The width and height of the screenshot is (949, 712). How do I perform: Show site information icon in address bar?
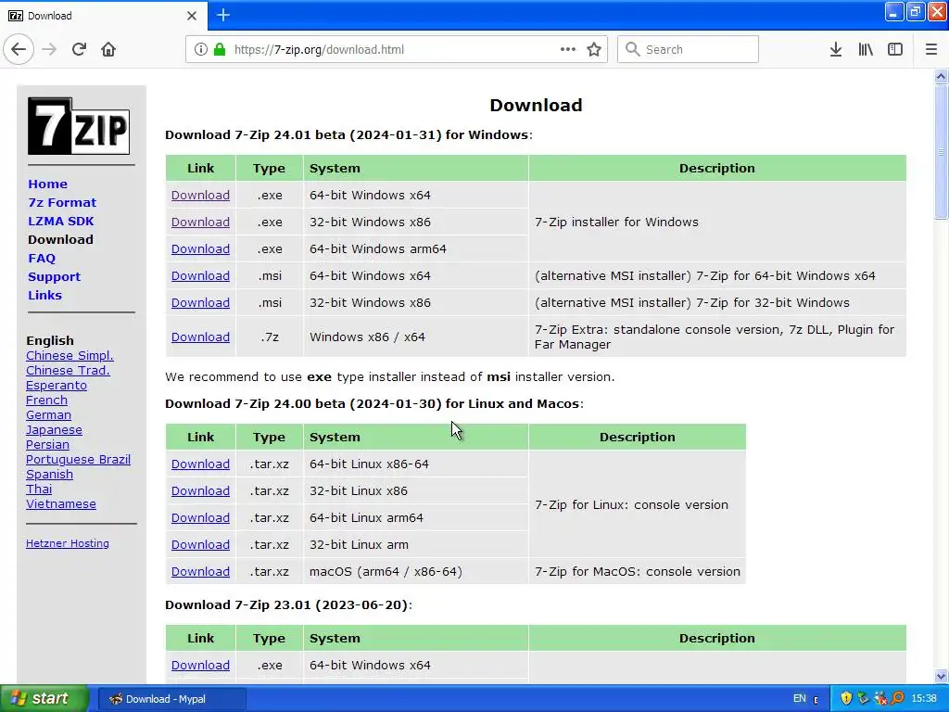200,49
